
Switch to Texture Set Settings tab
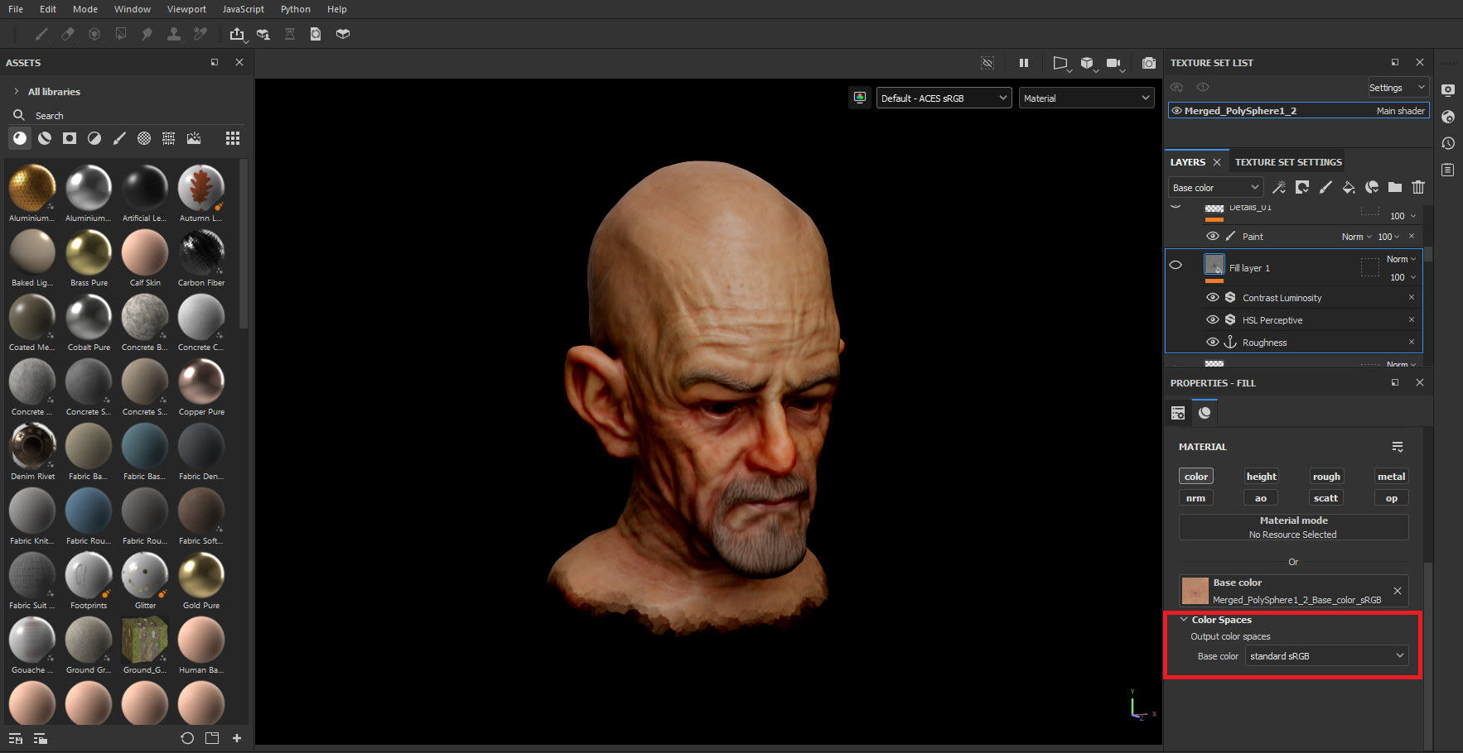[x=1288, y=162]
